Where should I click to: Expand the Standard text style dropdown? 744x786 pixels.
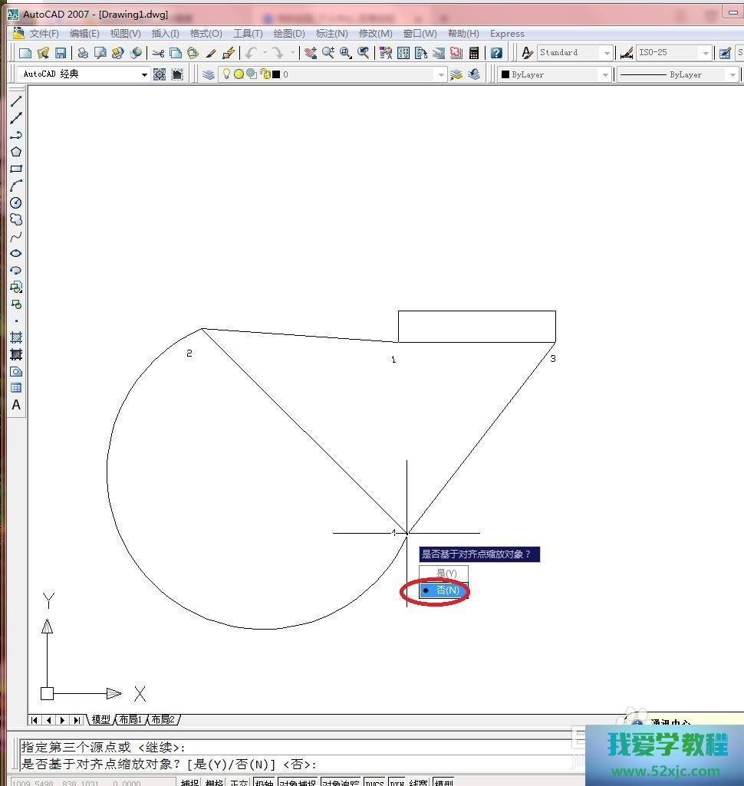pyautogui.click(x=607, y=53)
